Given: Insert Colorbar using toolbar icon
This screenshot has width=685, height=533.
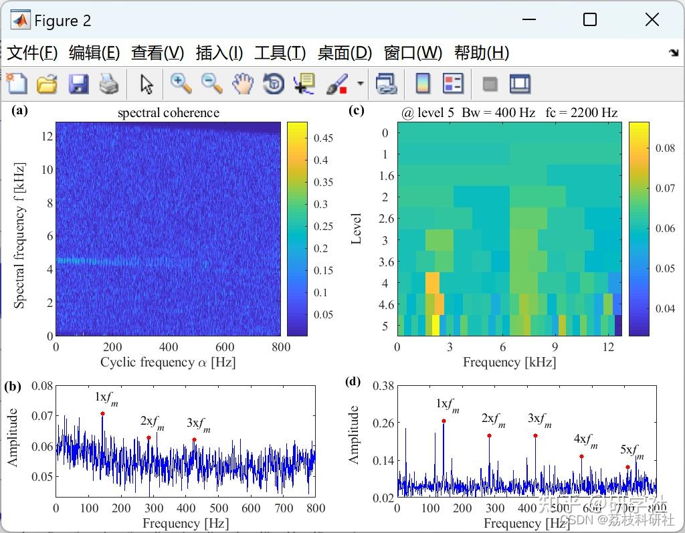Looking at the screenshot, I should tap(423, 84).
